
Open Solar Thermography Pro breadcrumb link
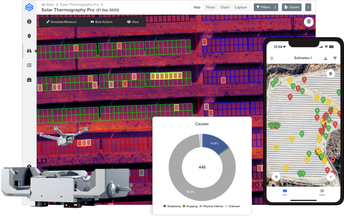tap(79, 4)
